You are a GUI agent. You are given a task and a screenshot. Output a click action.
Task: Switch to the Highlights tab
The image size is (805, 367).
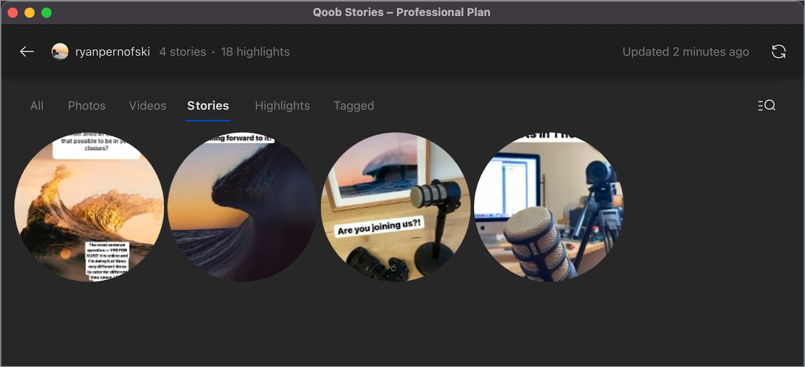(282, 105)
